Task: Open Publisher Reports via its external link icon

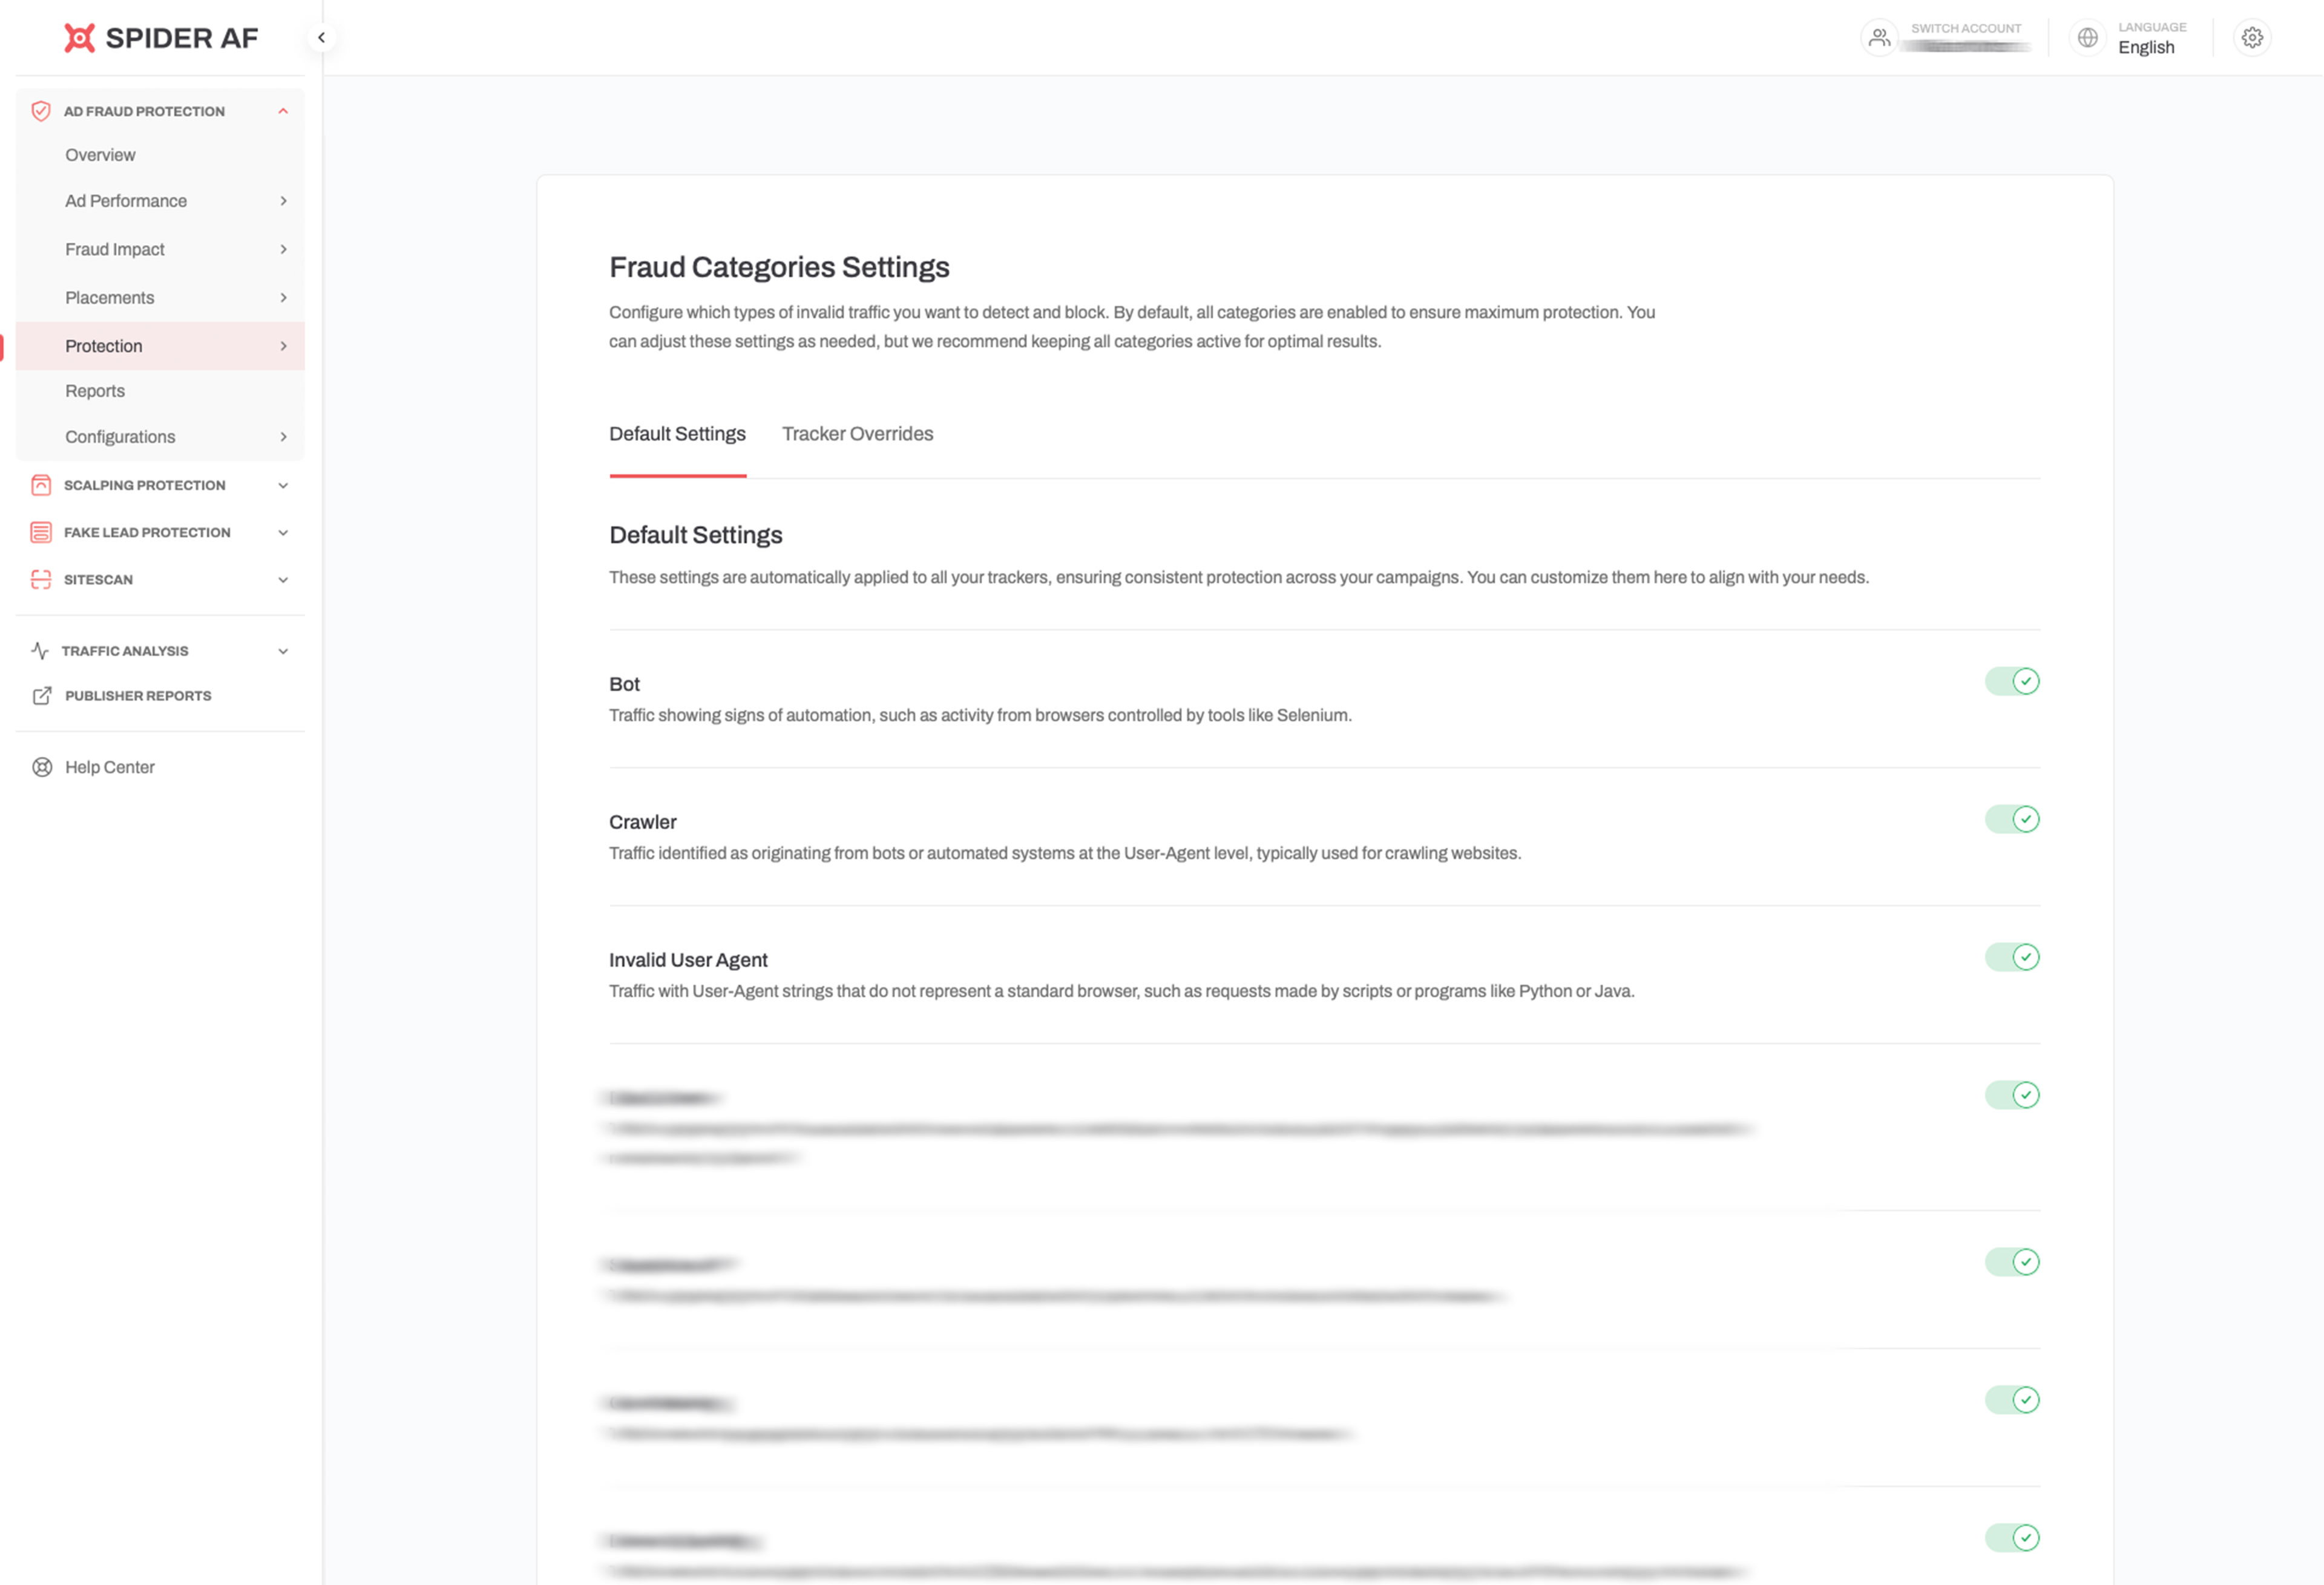Action: (x=41, y=696)
